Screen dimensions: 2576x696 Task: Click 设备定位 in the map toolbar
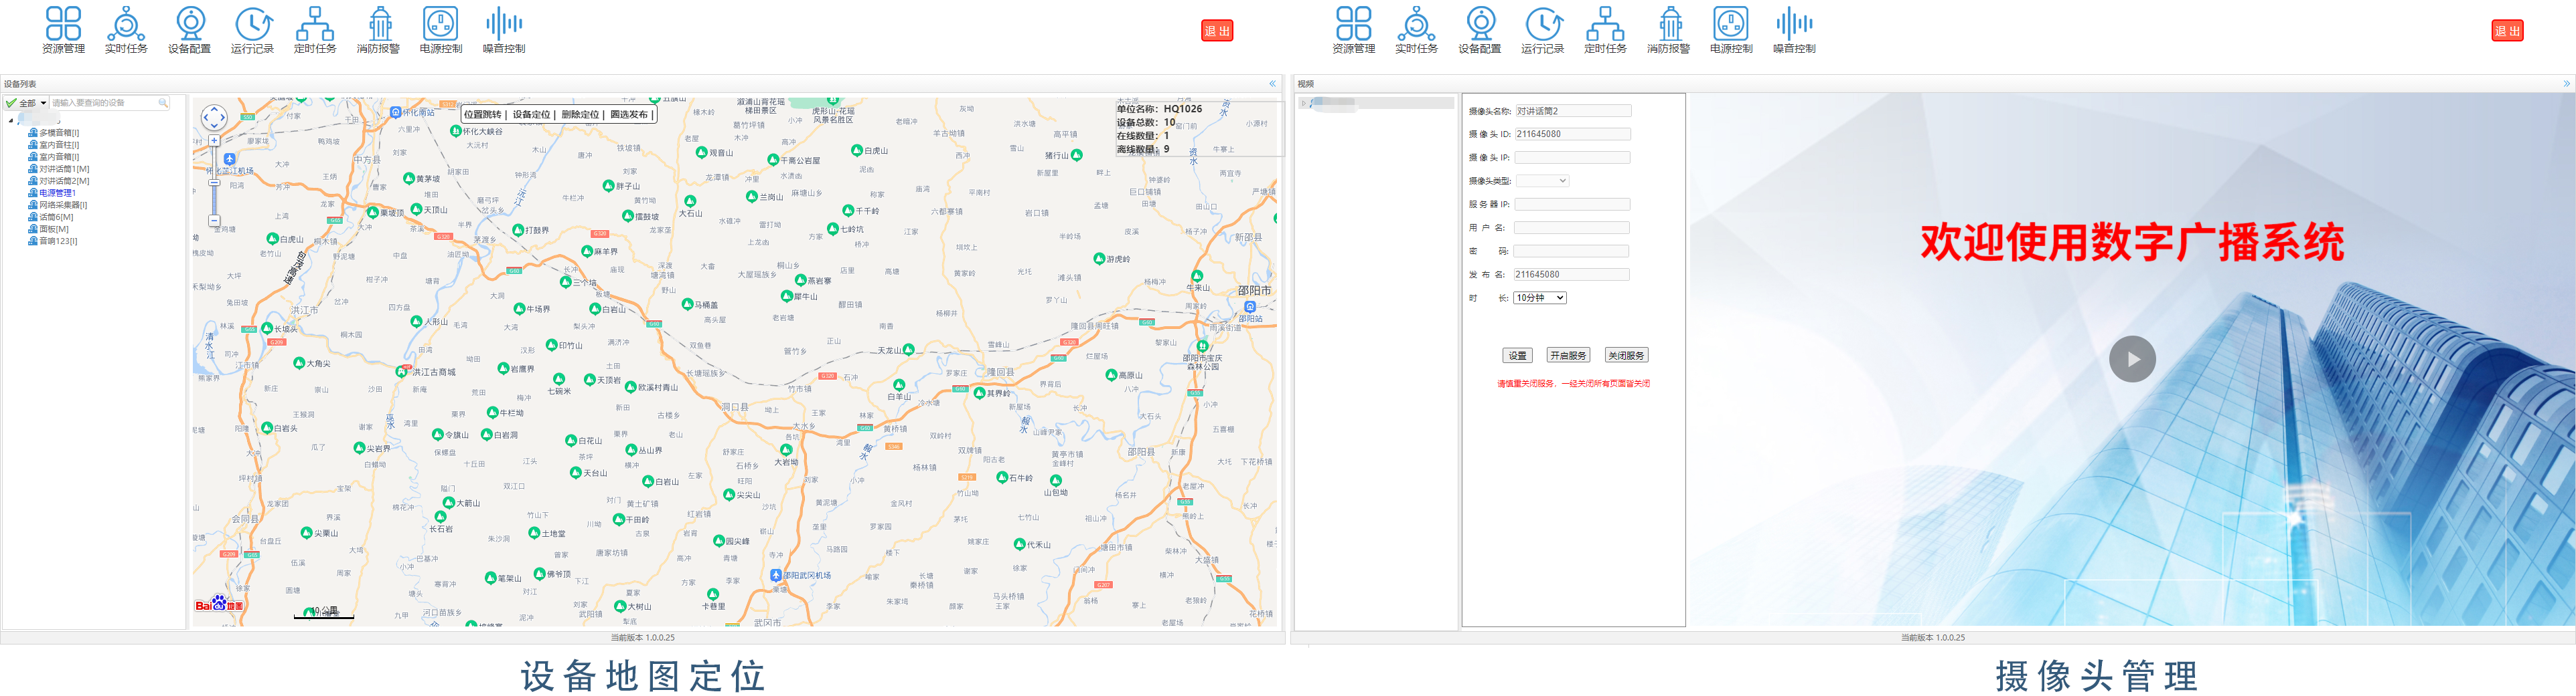(x=531, y=115)
